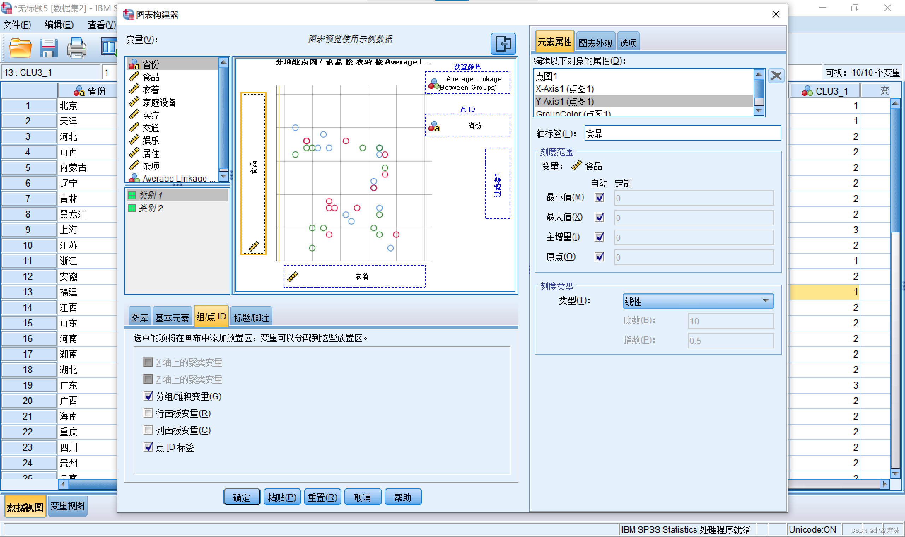Select Y-Axis1 (点图1) in properties list
The height and width of the screenshot is (537, 905).
click(644, 101)
